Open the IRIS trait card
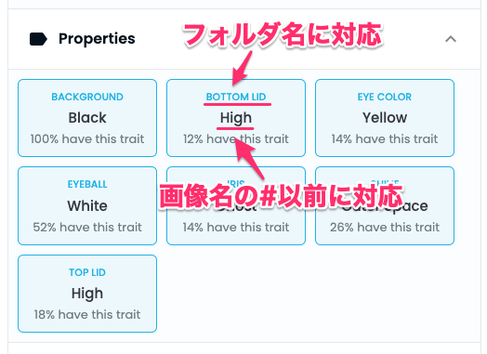The height and width of the screenshot is (354, 487). tap(236, 205)
